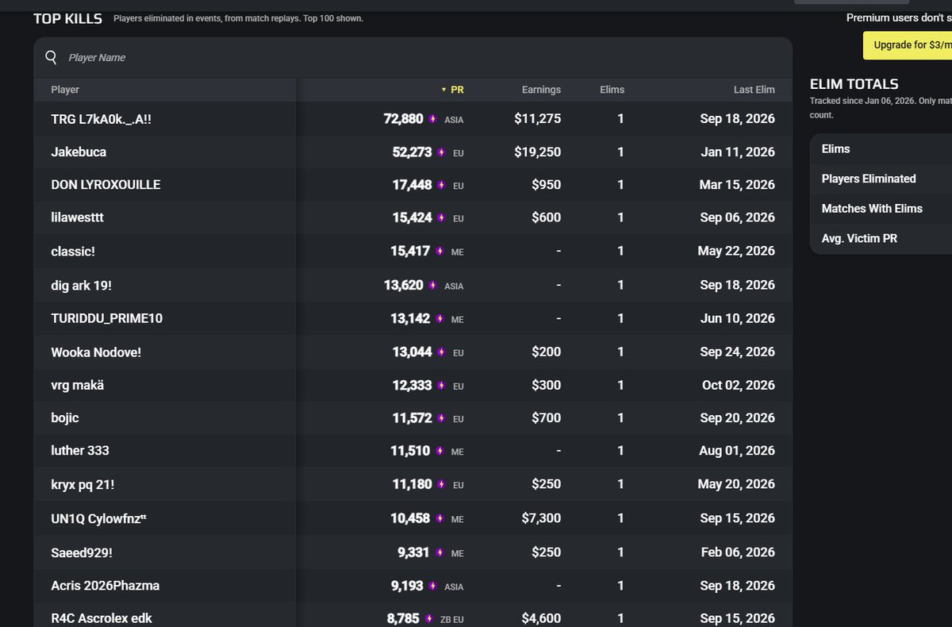Select Elims row in Elim Totals
This screenshot has height=627, width=952.
coord(881,149)
